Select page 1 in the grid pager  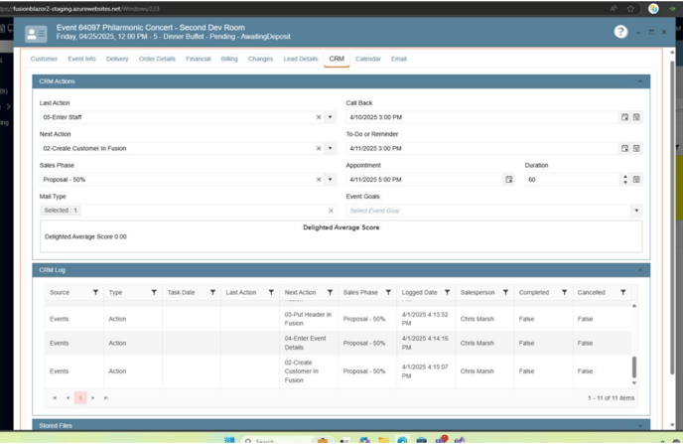80,397
